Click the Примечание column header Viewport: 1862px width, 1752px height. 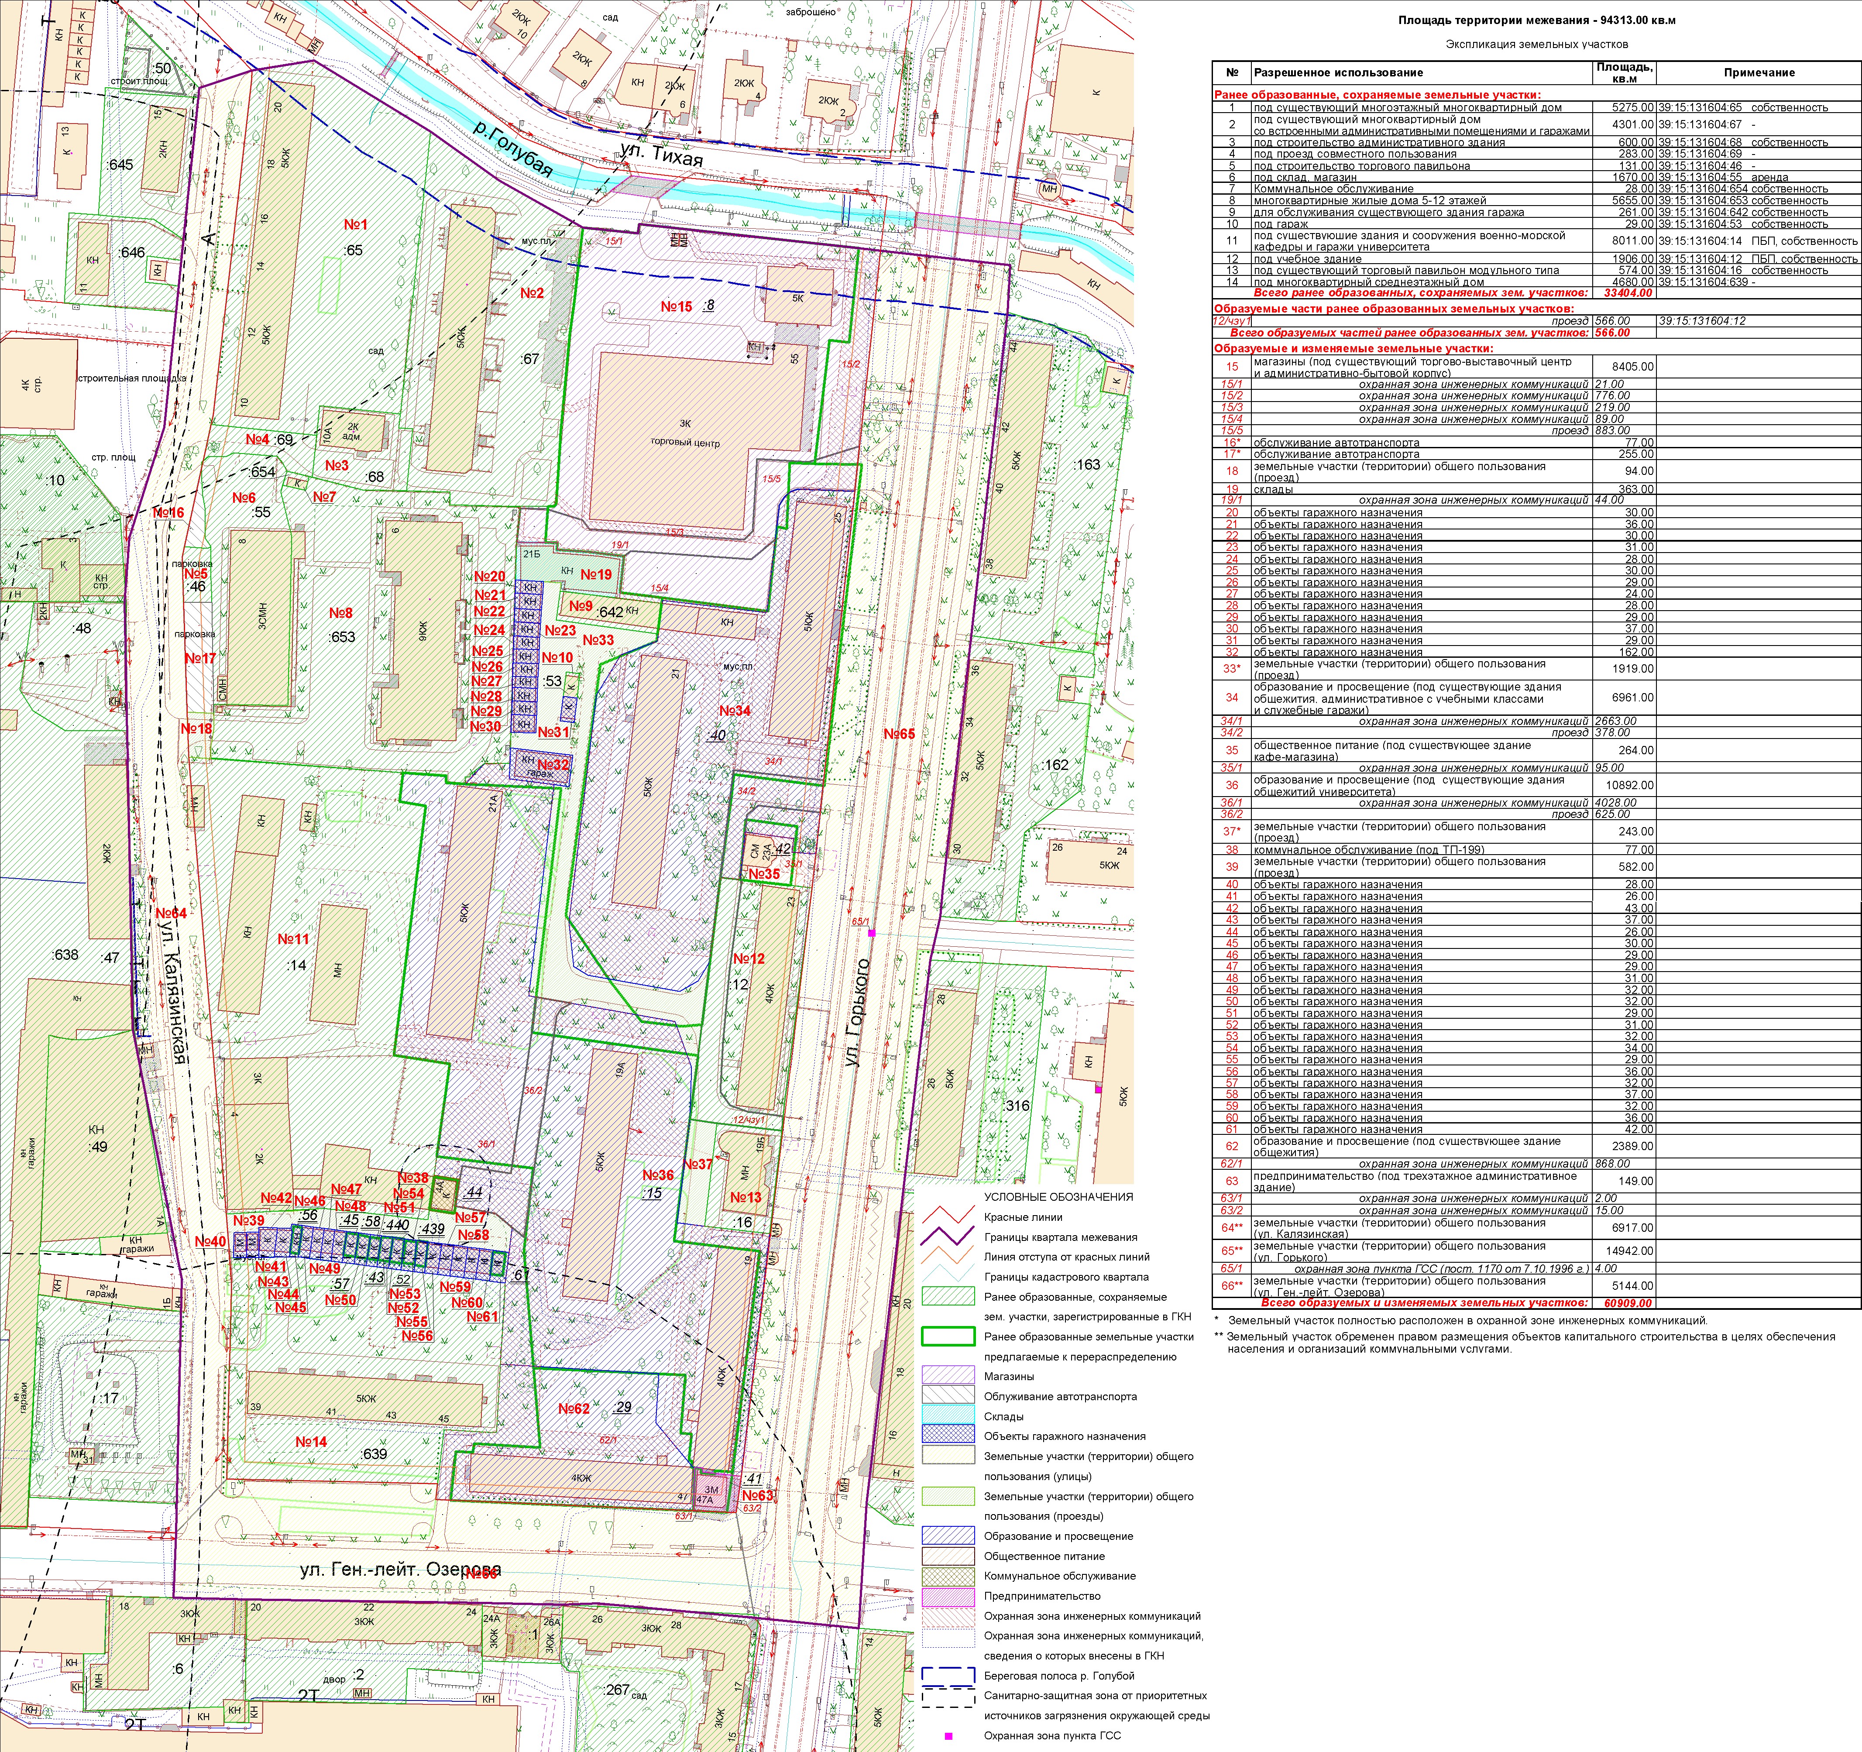pos(1759,73)
